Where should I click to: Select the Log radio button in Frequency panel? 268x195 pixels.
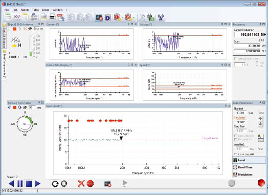[x=257, y=62]
